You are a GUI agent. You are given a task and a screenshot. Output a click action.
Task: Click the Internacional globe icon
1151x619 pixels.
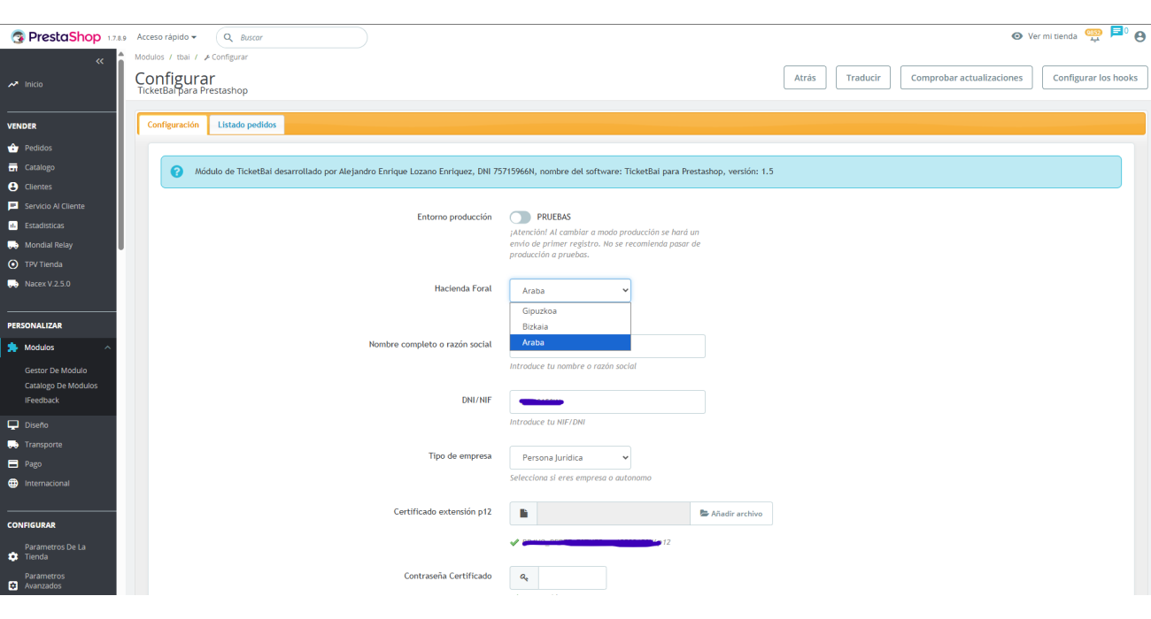click(13, 483)
